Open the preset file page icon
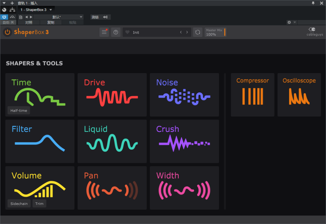This screenshot has height=224, width=326. pos(21,17)
